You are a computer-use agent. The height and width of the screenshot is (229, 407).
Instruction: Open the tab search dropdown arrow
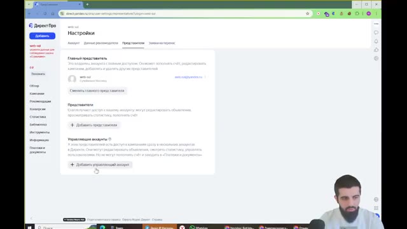29,4
